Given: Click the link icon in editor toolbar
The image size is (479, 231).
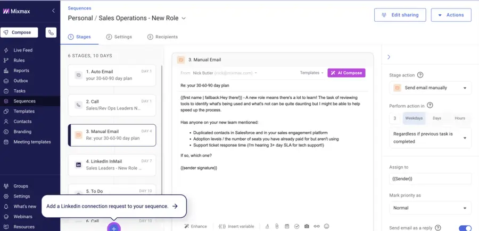Looking at the screenshot, I should 317,226.
